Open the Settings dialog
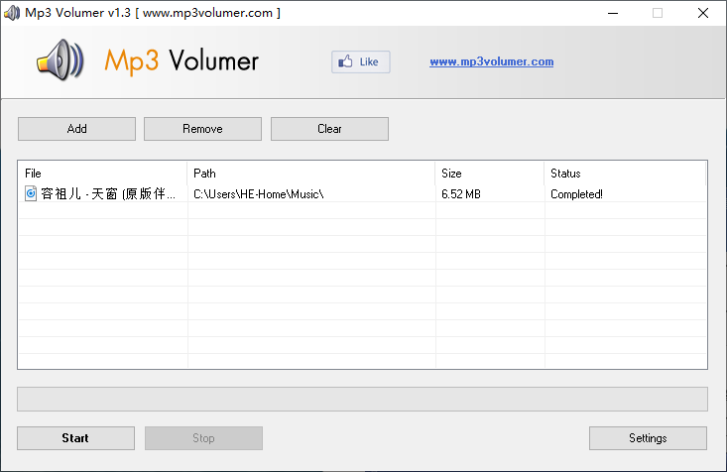727x472 pixels. [x=648, y=438]
